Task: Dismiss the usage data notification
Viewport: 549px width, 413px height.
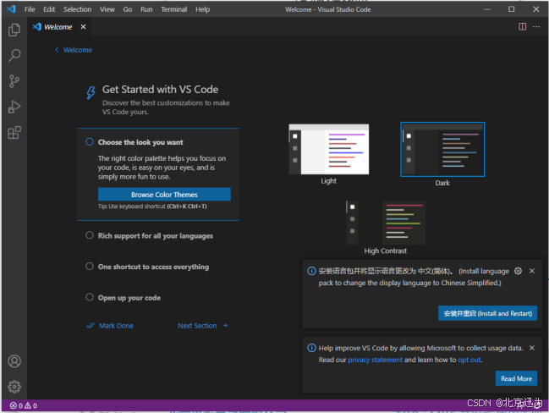Action: (532, 348)
